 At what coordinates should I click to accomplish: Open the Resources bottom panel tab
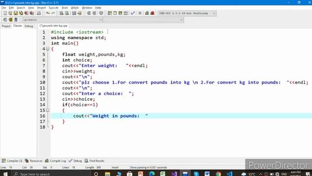(x=34, y=161)
